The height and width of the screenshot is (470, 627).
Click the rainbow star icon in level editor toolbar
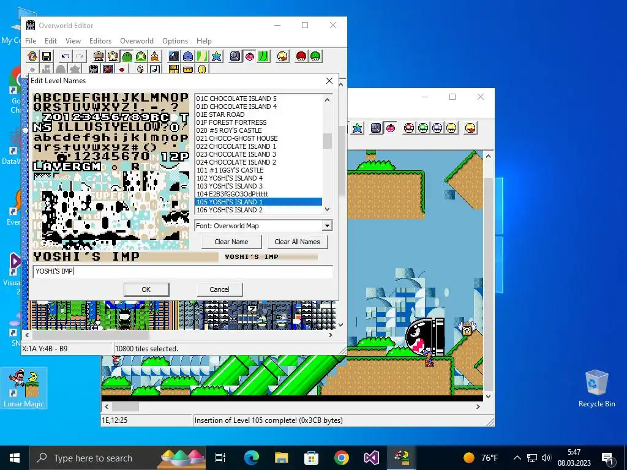(357, 128)
